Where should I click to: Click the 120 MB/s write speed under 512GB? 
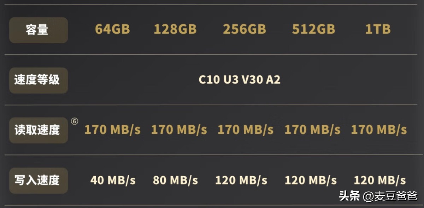311,181
